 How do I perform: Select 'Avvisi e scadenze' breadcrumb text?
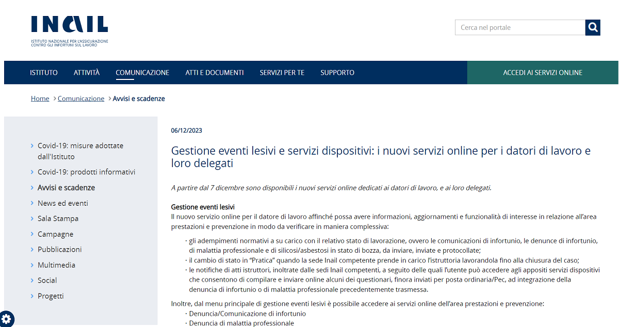139,99
